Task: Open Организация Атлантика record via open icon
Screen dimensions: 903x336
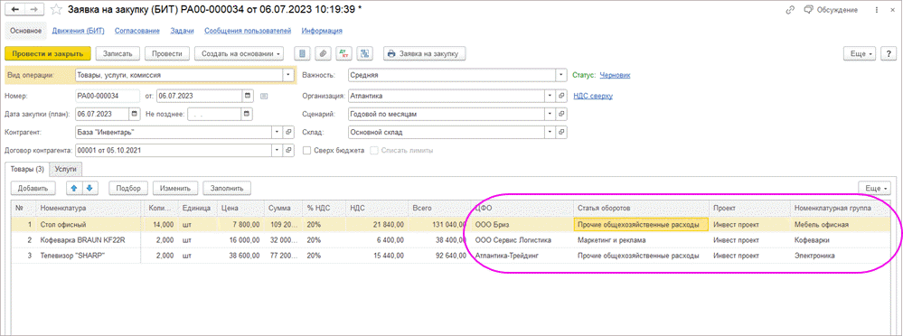Action: [x=562, y=96]
